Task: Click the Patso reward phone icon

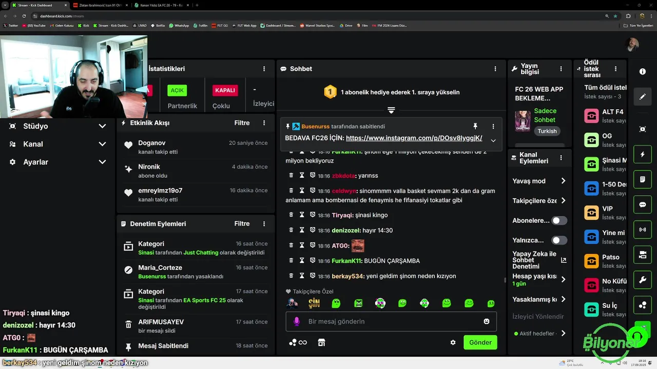Action: point(591,261)
